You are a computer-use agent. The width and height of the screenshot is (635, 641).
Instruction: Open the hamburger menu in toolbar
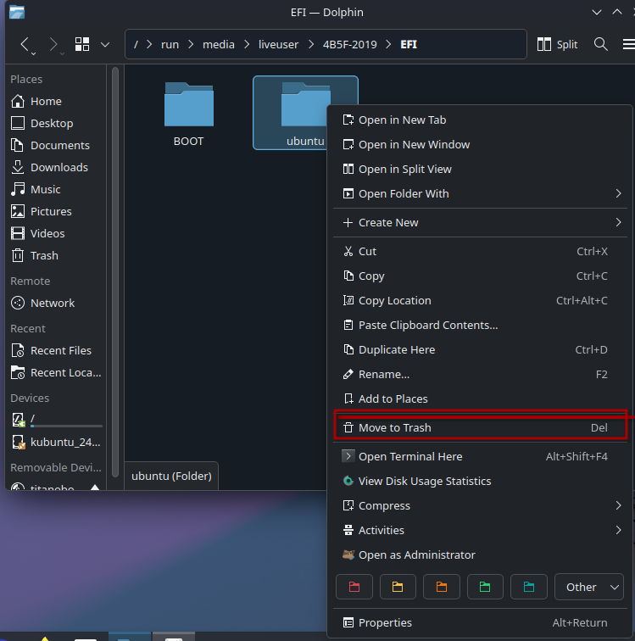626,44
